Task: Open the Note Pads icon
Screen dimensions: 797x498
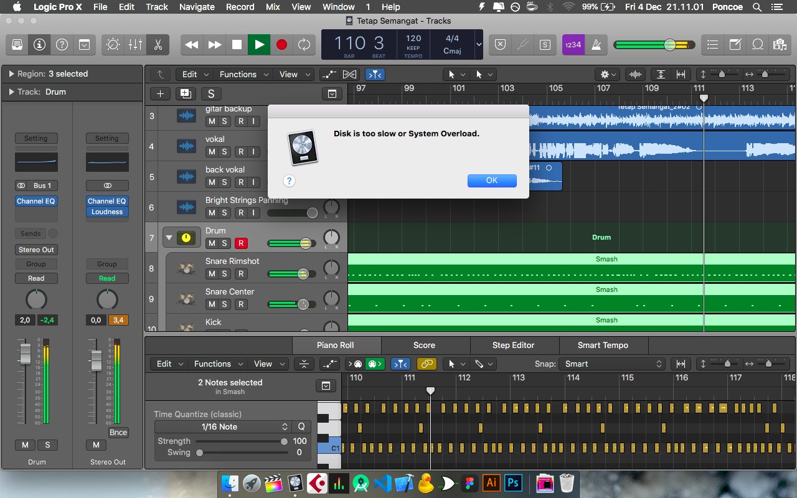Action: [x=735, y=45]
